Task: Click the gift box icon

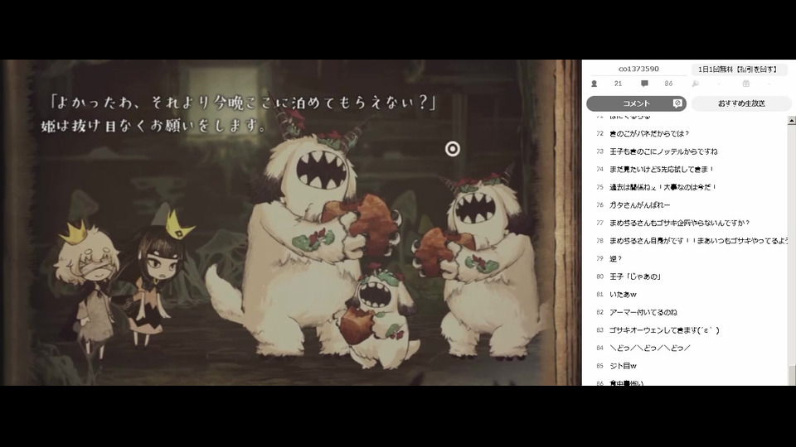Action: [745, 84]
